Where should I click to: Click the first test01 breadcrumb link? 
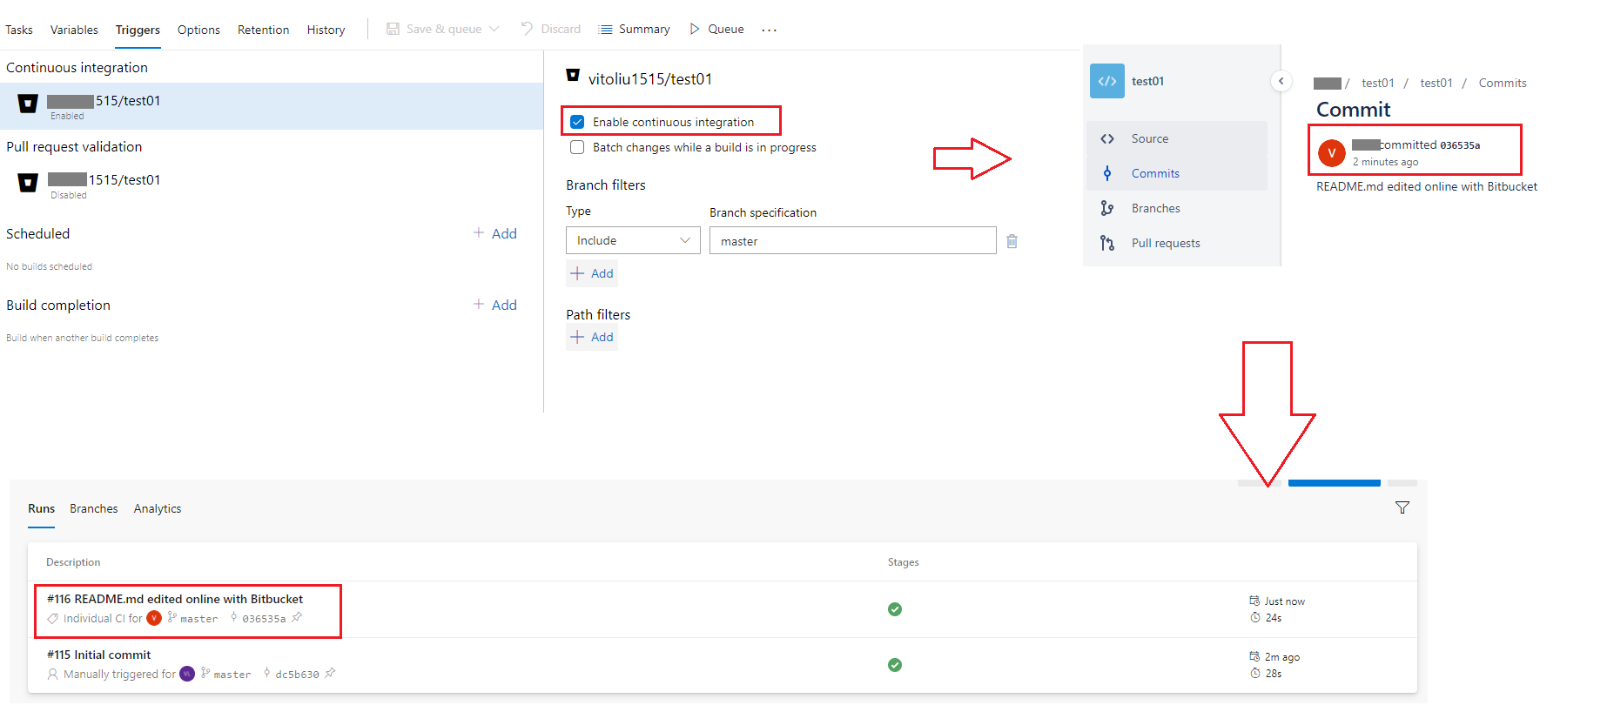click(x=1378, y=83)
